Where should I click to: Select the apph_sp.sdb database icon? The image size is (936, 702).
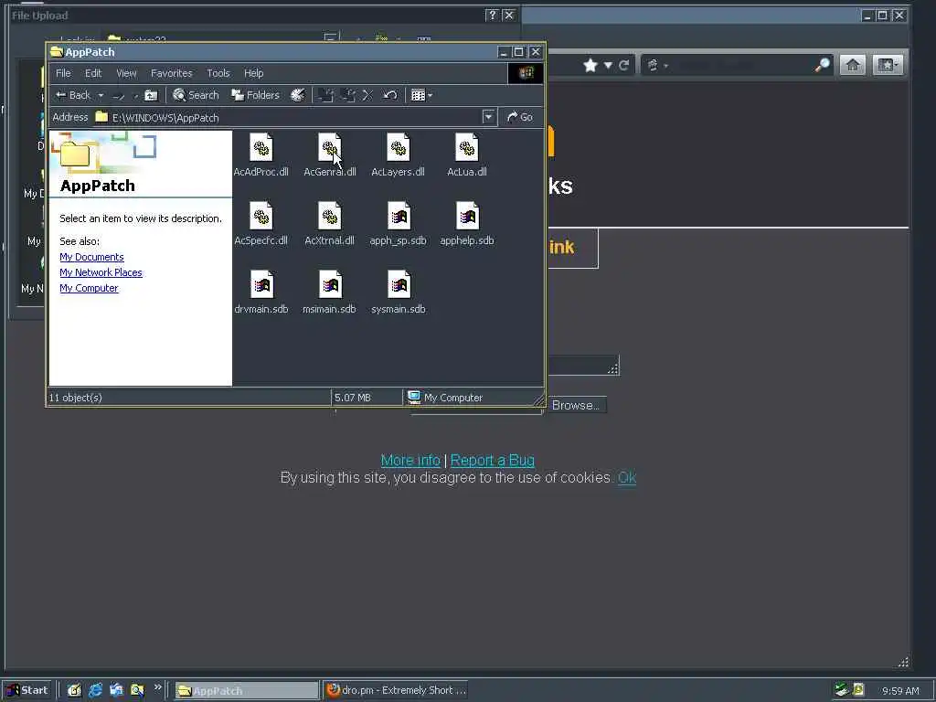399,216
